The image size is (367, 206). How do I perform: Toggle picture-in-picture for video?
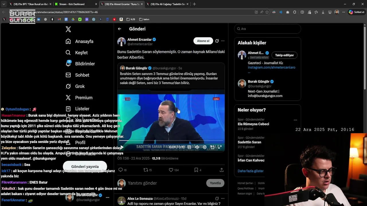tap(212, 147)
